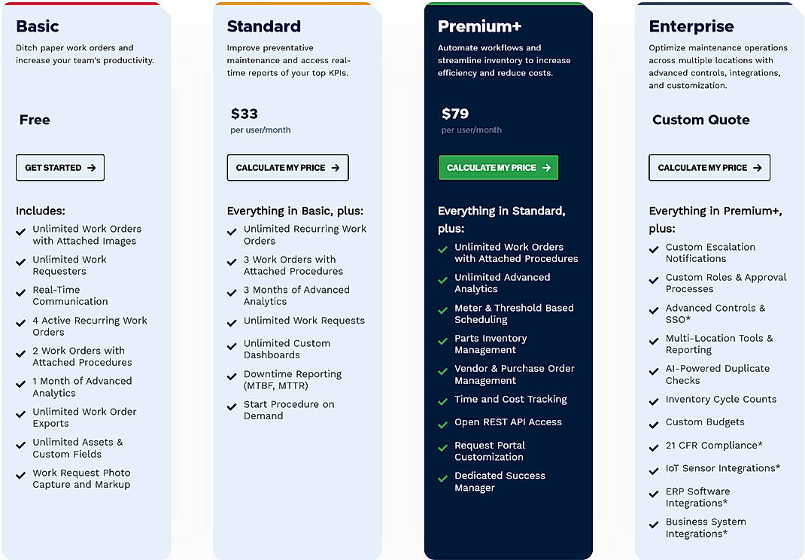This screenshot has width=805, height=560.
Task: Click the green Calculate My Price button
Action: [498, 168]
